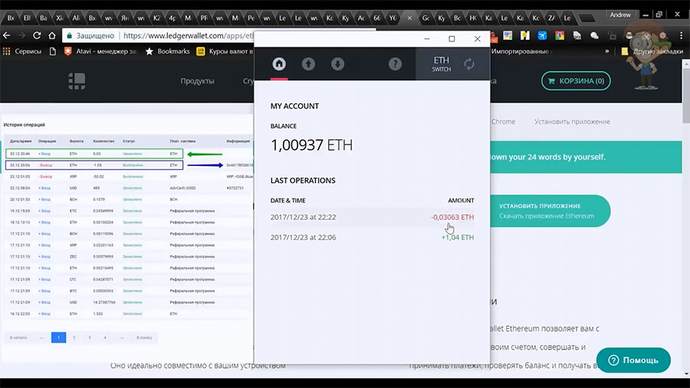This screenshot has width=690, height=388.
Task: Click the microphone map extension icon
Action: coord(560,36)
